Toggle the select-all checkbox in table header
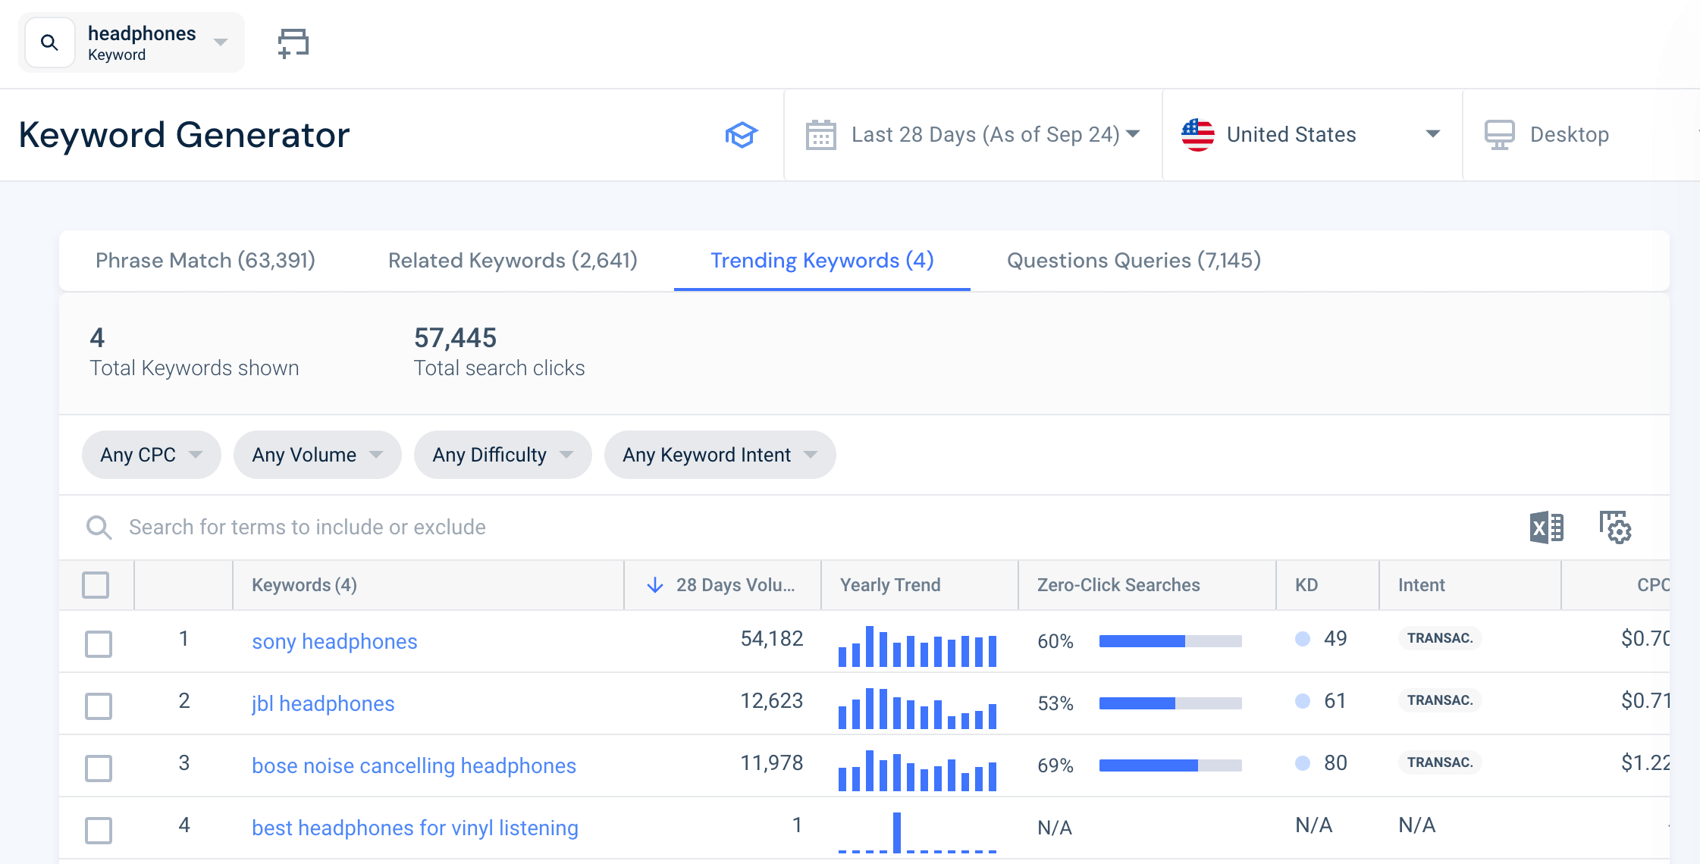Image resolution: width=1700 pixels, height=864 pixels. (96, 585)
